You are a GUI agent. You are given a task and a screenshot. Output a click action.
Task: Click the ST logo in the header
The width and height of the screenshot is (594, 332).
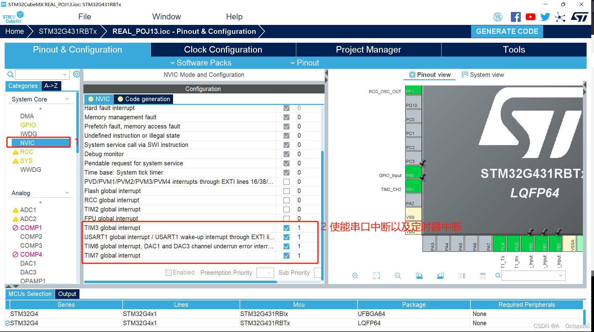pyautogui.click(x=580, y=17)
